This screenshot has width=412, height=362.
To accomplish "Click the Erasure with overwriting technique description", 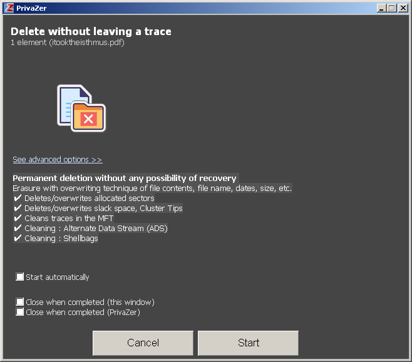I will tap(152, 189).
